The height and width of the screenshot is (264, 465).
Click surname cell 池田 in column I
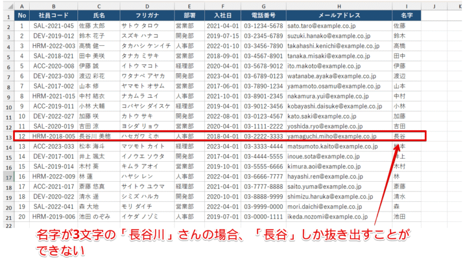[x=407, y=217]
